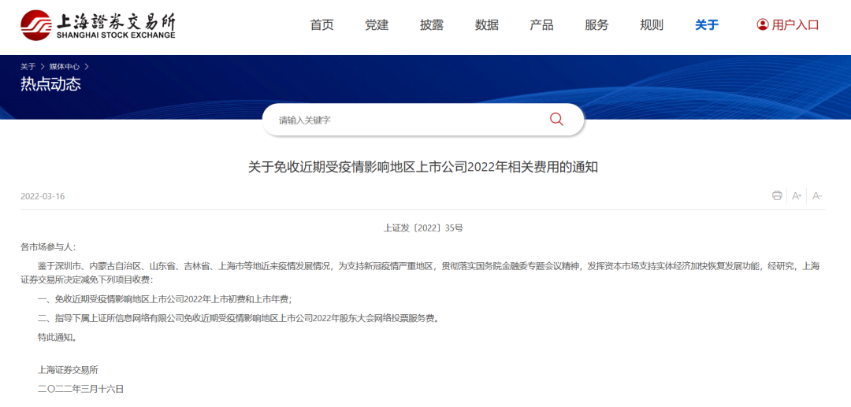Screen dimensions: 851x407
Task: Click the date 二〇二二年三月十六日
Action: click(81, 389)
